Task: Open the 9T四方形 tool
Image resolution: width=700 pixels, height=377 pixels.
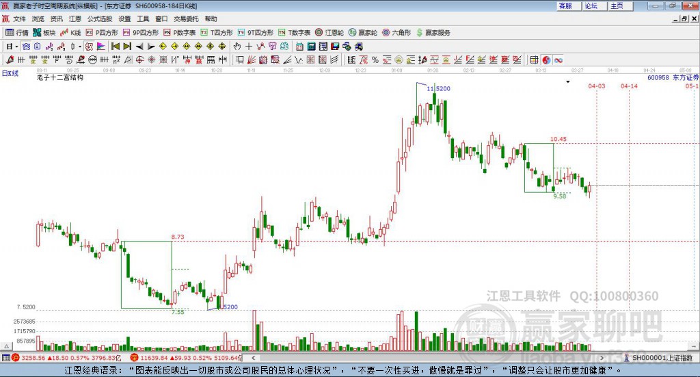Action: coord(256,33)
